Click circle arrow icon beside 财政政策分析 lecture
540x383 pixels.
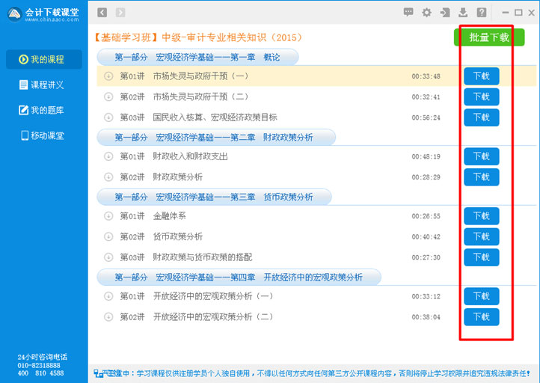(108, 177)
